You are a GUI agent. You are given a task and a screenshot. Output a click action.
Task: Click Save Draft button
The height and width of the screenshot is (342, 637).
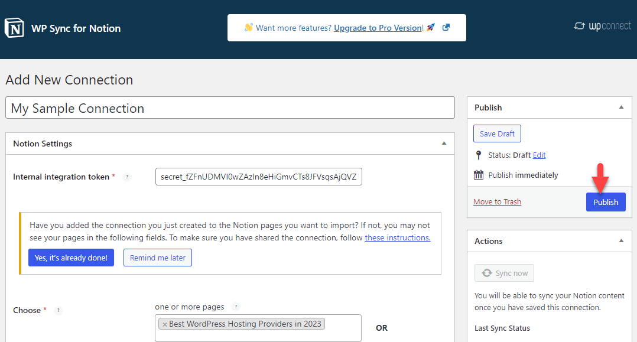pos(497,133)
